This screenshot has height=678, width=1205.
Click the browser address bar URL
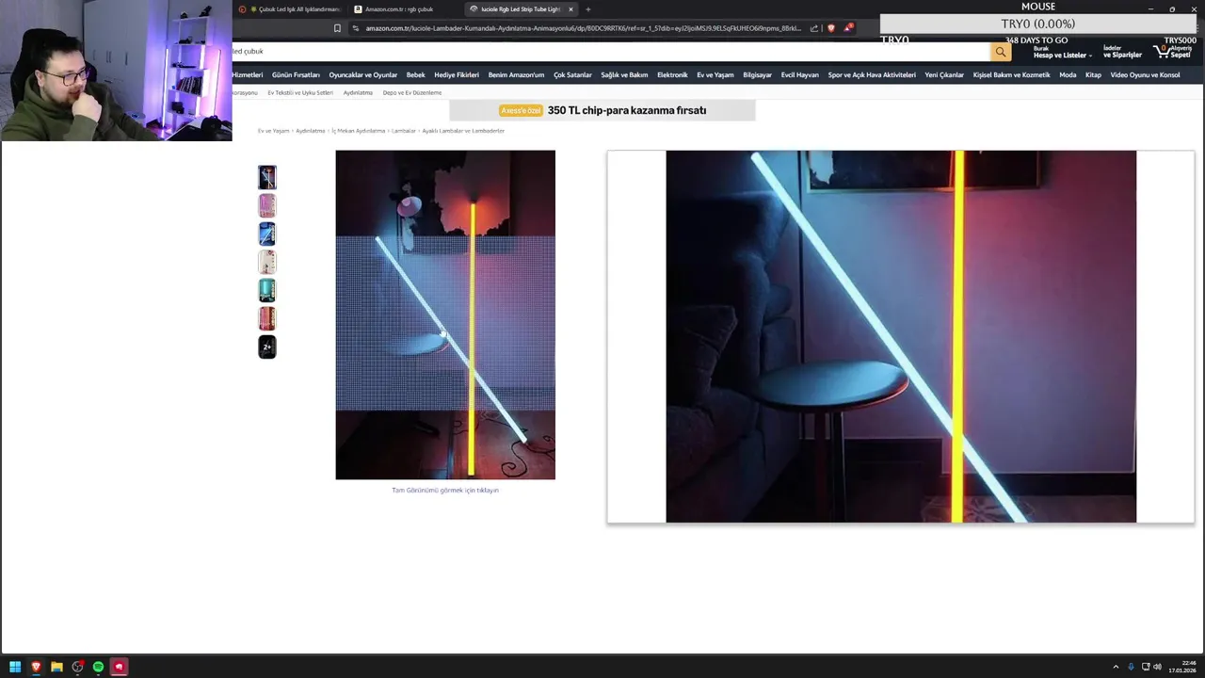(584, 28)
